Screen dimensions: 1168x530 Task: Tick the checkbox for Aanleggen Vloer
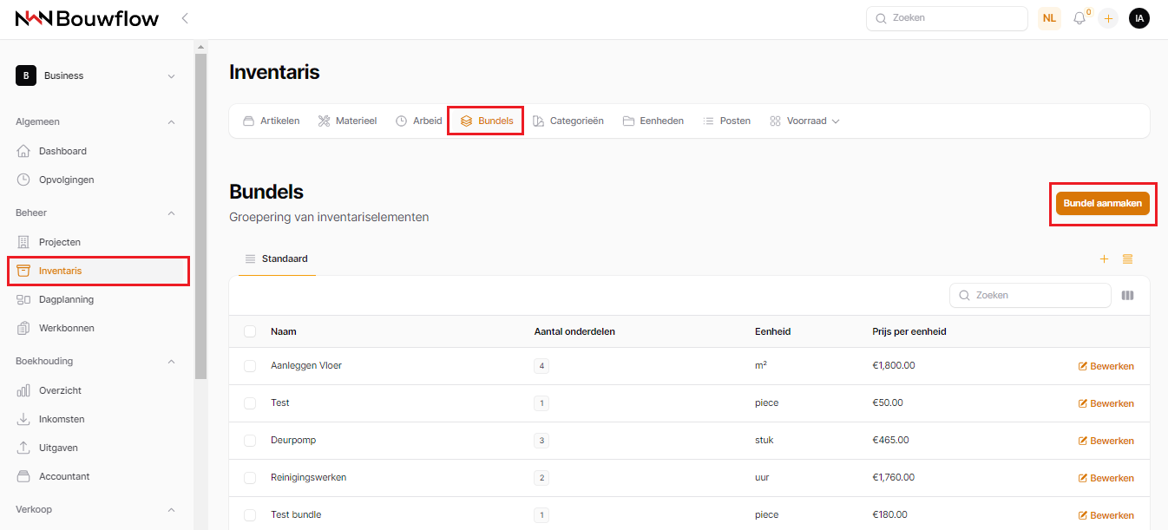click(250, 366)
